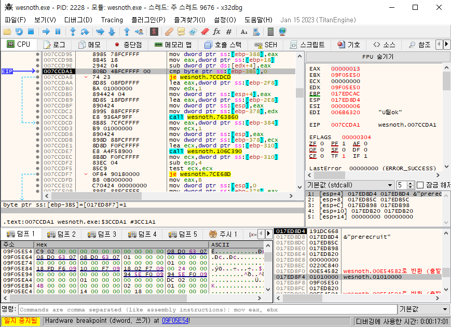This screenshot has height=327, width=451.
Task: Open the 도움말(H) menu
Action: tap(258, 20)
